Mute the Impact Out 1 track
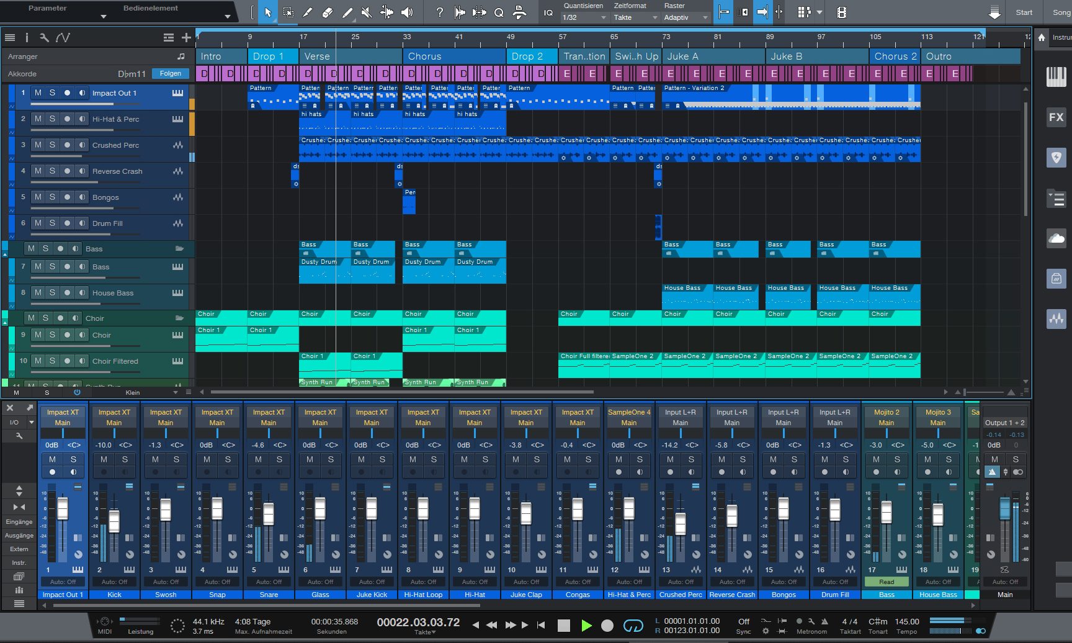Screen dimensions: 1072x643 [x=38, y=93]
